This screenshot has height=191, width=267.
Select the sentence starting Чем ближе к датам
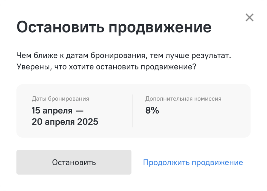124,56
